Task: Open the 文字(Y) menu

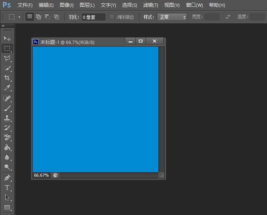Action: (x=108, y=5)
